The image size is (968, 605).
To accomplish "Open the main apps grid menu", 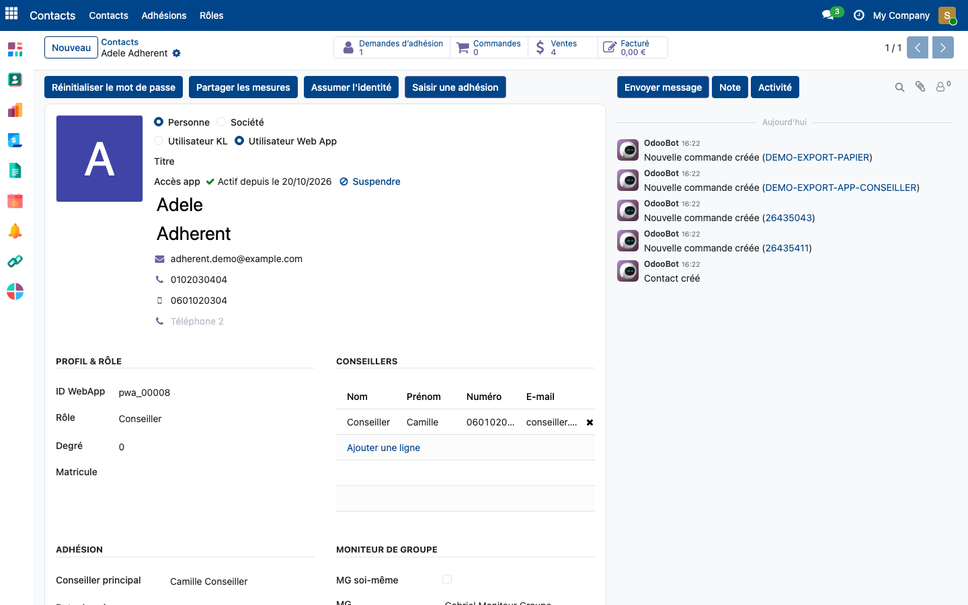I will point(11,13).
